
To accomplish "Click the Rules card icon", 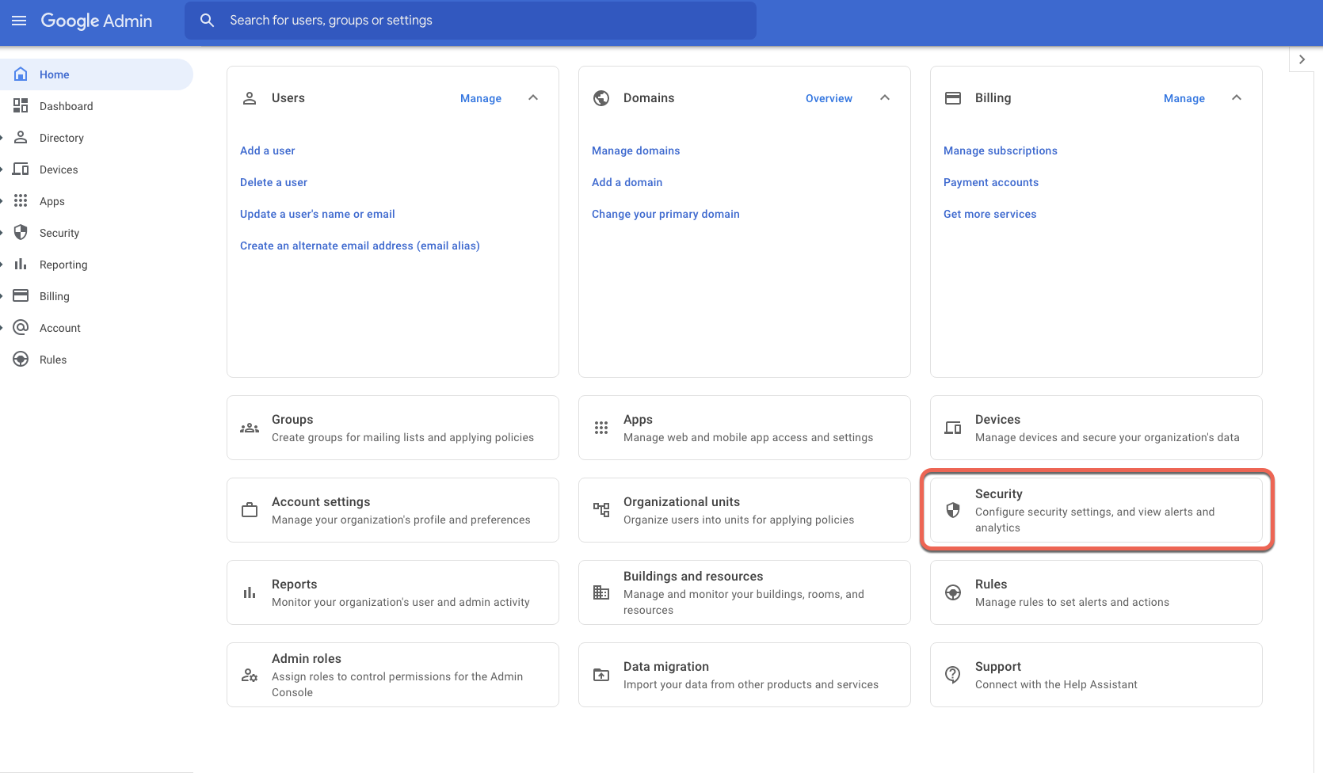I will click(x=953, y=592).
